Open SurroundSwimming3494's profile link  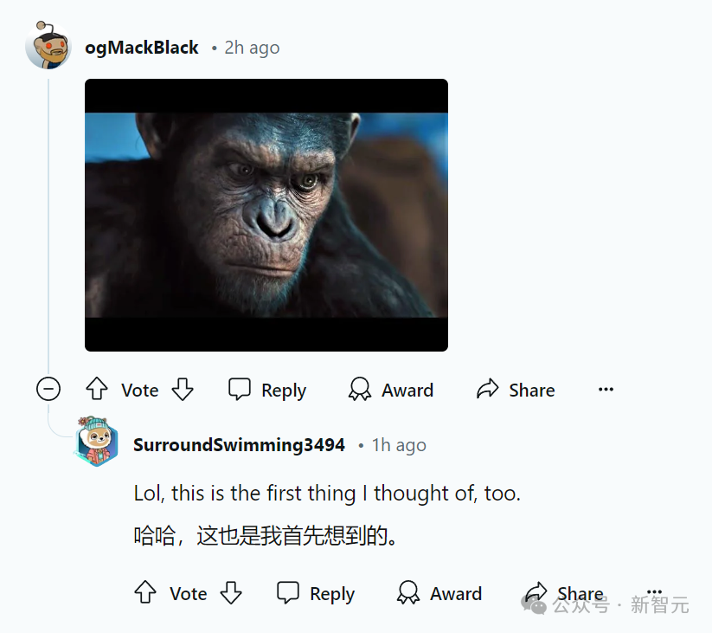tap(240, 445)
